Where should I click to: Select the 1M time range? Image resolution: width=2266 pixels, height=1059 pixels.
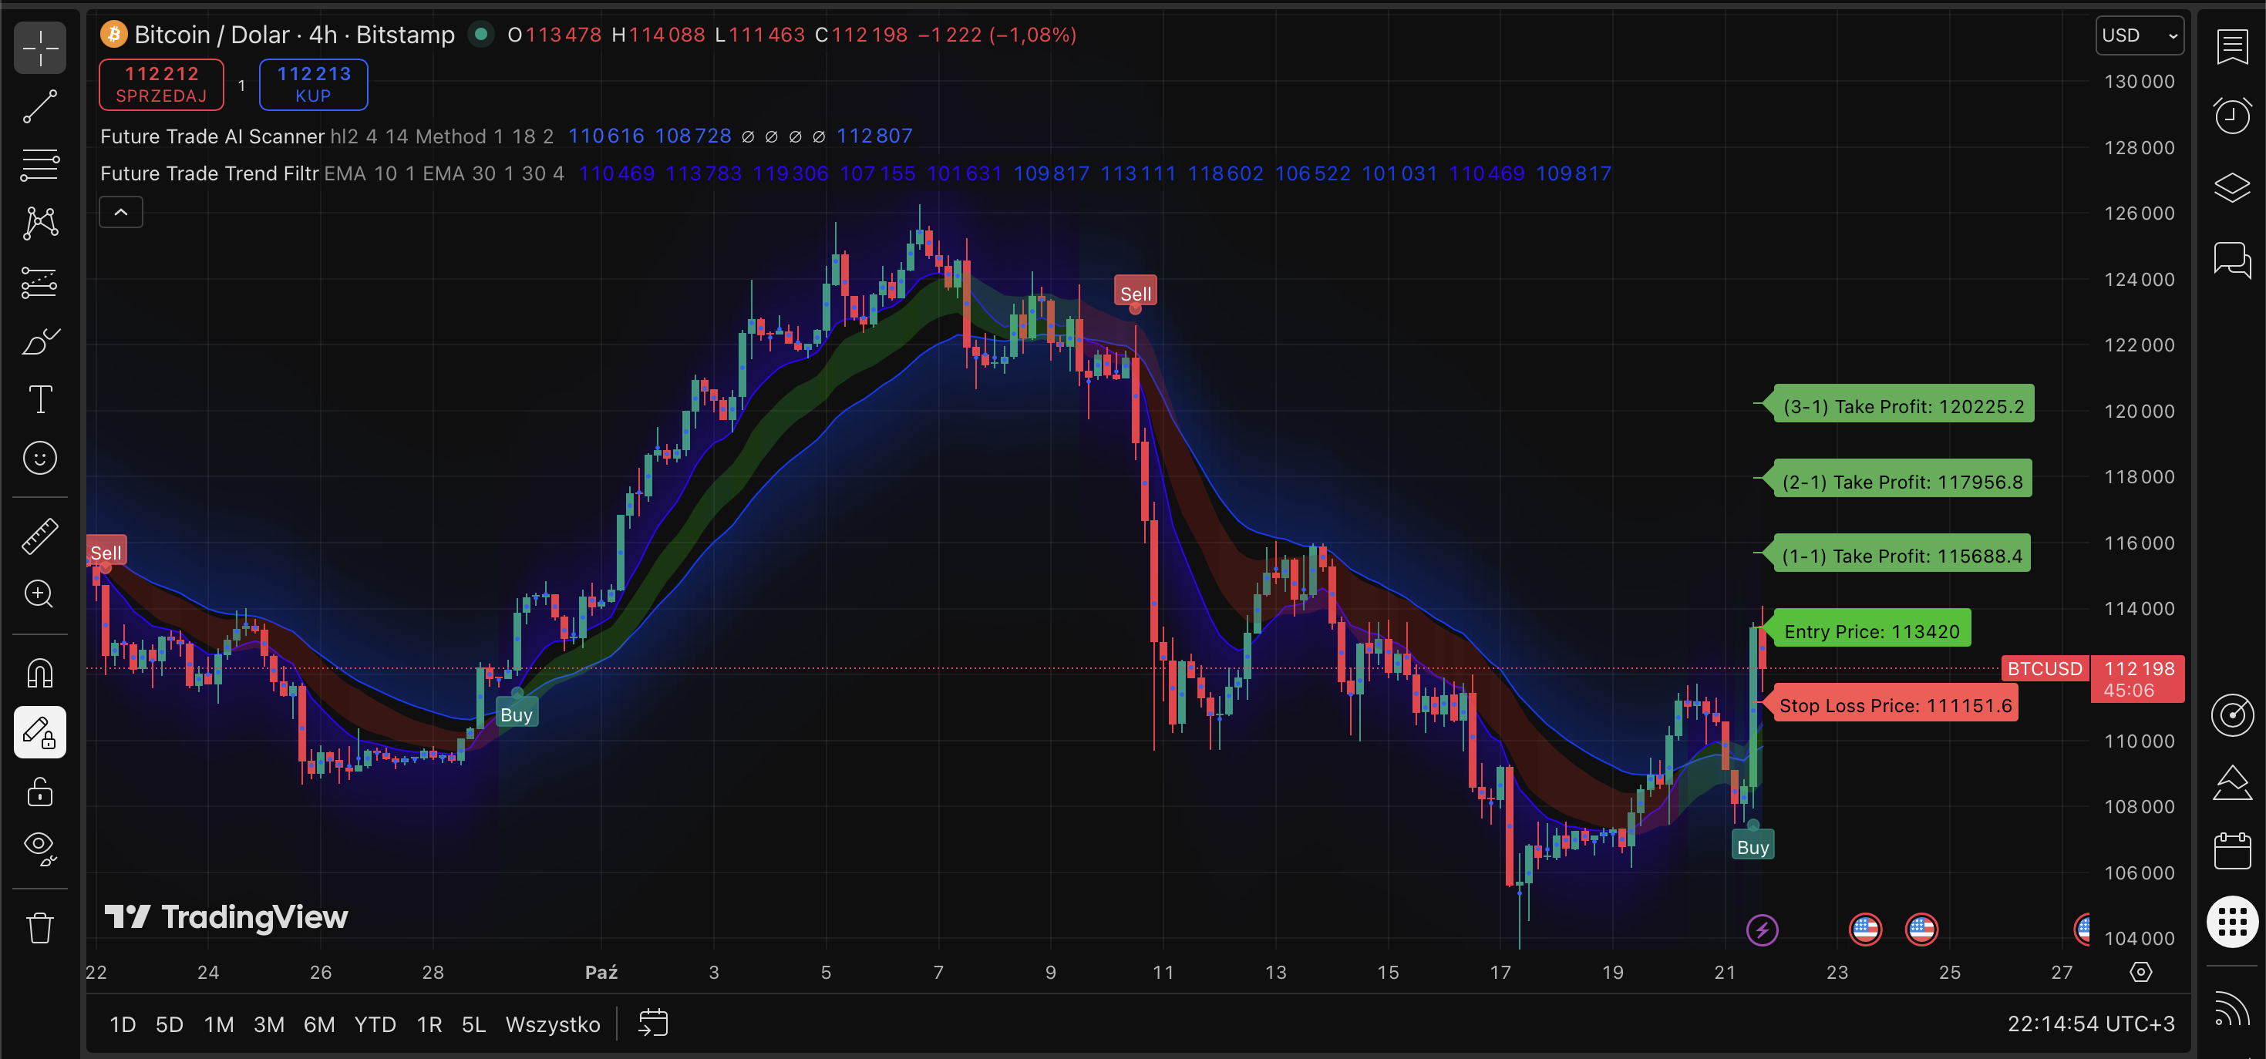coord(218,1024)
